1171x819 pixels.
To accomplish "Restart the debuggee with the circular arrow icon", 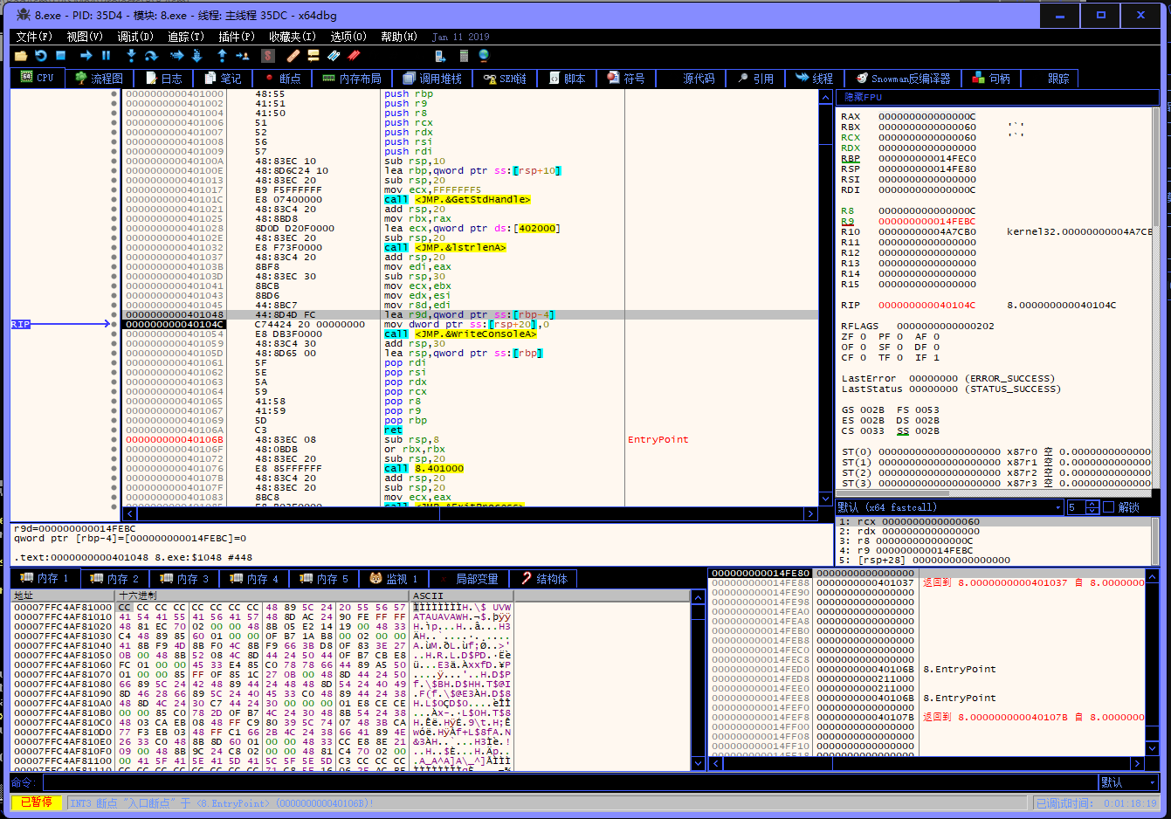I will (41, 55).
